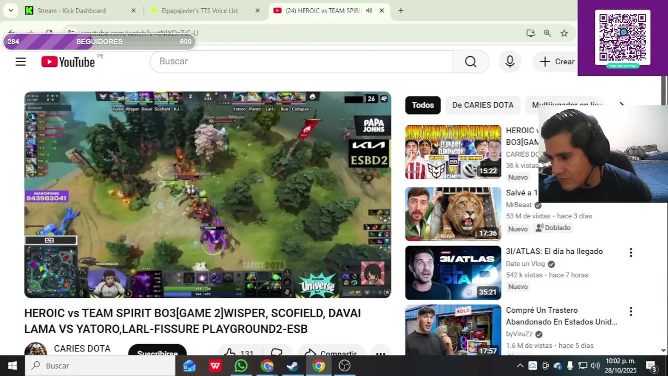
Task: Open the CARIES DOTA channel name link
Action: (82, 348)
